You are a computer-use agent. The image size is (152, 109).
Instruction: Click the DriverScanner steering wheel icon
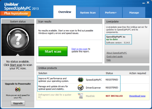pyautogui.click(x=81, y=87)
